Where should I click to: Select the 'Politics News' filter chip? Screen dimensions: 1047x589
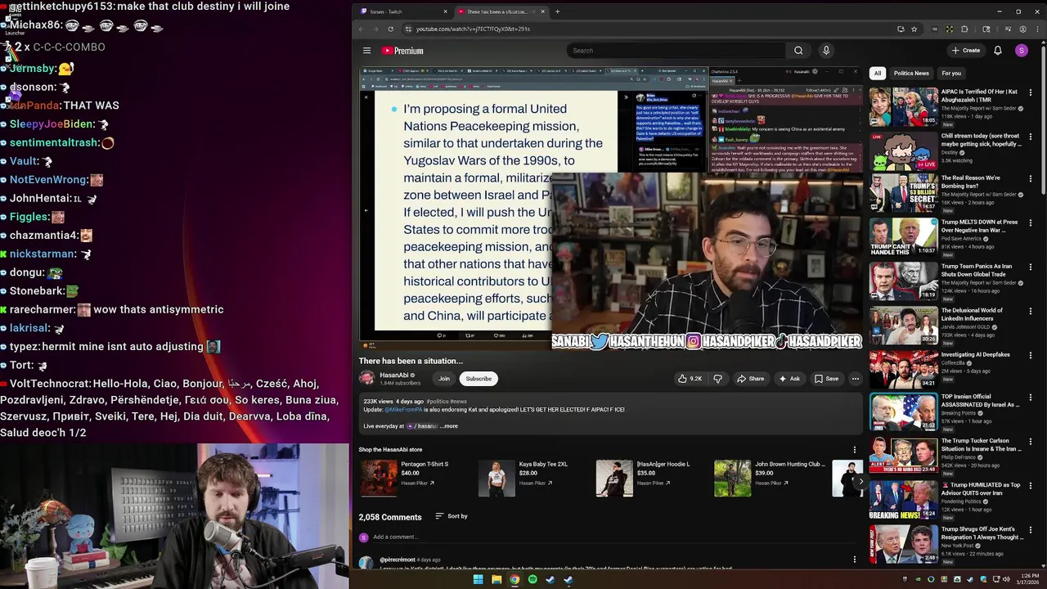click(x=911, y=74)
